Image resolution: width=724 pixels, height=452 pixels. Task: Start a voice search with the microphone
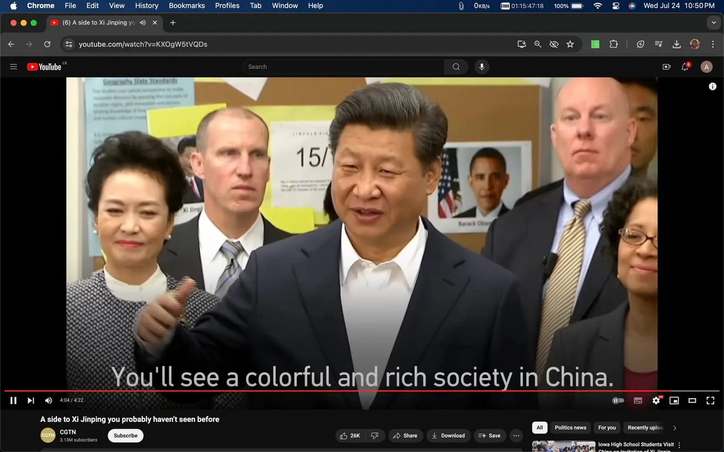pyautogui.click(x=481, y=66)
